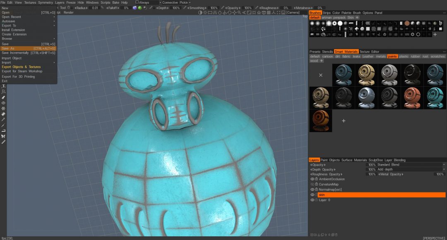Choose the leaf vine brush alpha
447x240 pixels.
440,23
